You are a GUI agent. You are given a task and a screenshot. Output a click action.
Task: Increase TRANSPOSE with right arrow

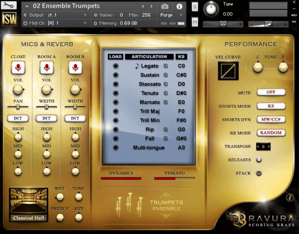tap(268, 147)
